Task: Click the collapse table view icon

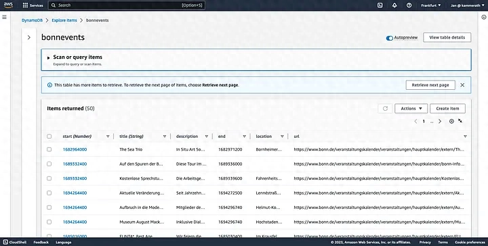Action: pos(460,121)
